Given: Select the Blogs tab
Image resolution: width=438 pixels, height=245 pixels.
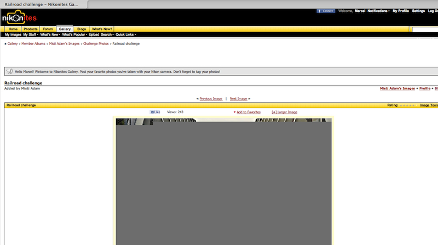Looking at the screenshot, I should pos(82,28).
